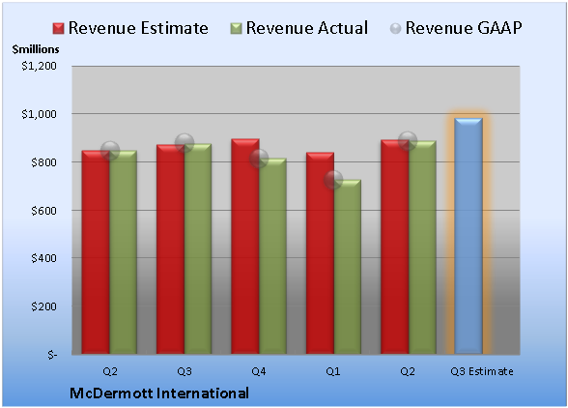The height and width of the screenshot is (408, 568).
Task: Click the green Revenue Actual legend swatch
Action: 236,29
